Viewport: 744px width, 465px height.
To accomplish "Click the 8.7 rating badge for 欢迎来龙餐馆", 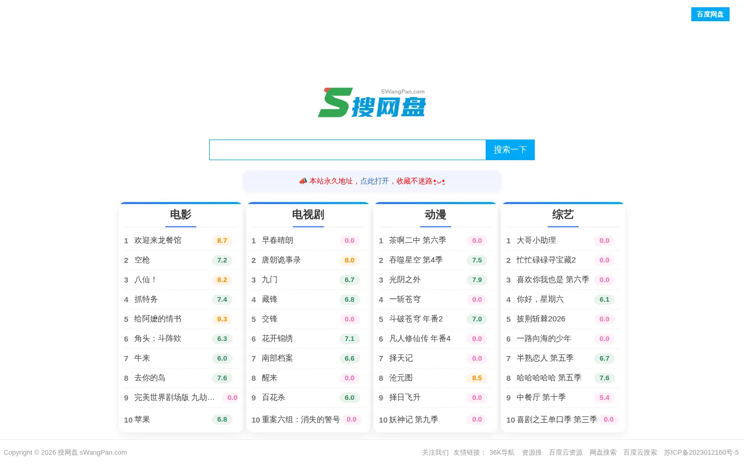I will click(222, 240).
